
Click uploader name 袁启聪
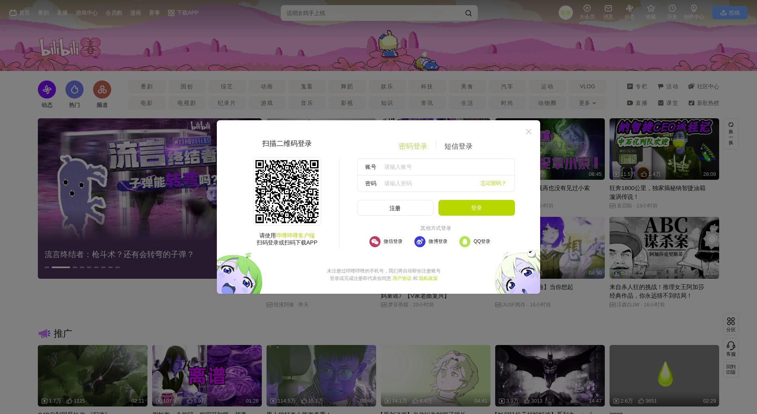[624, 206]
